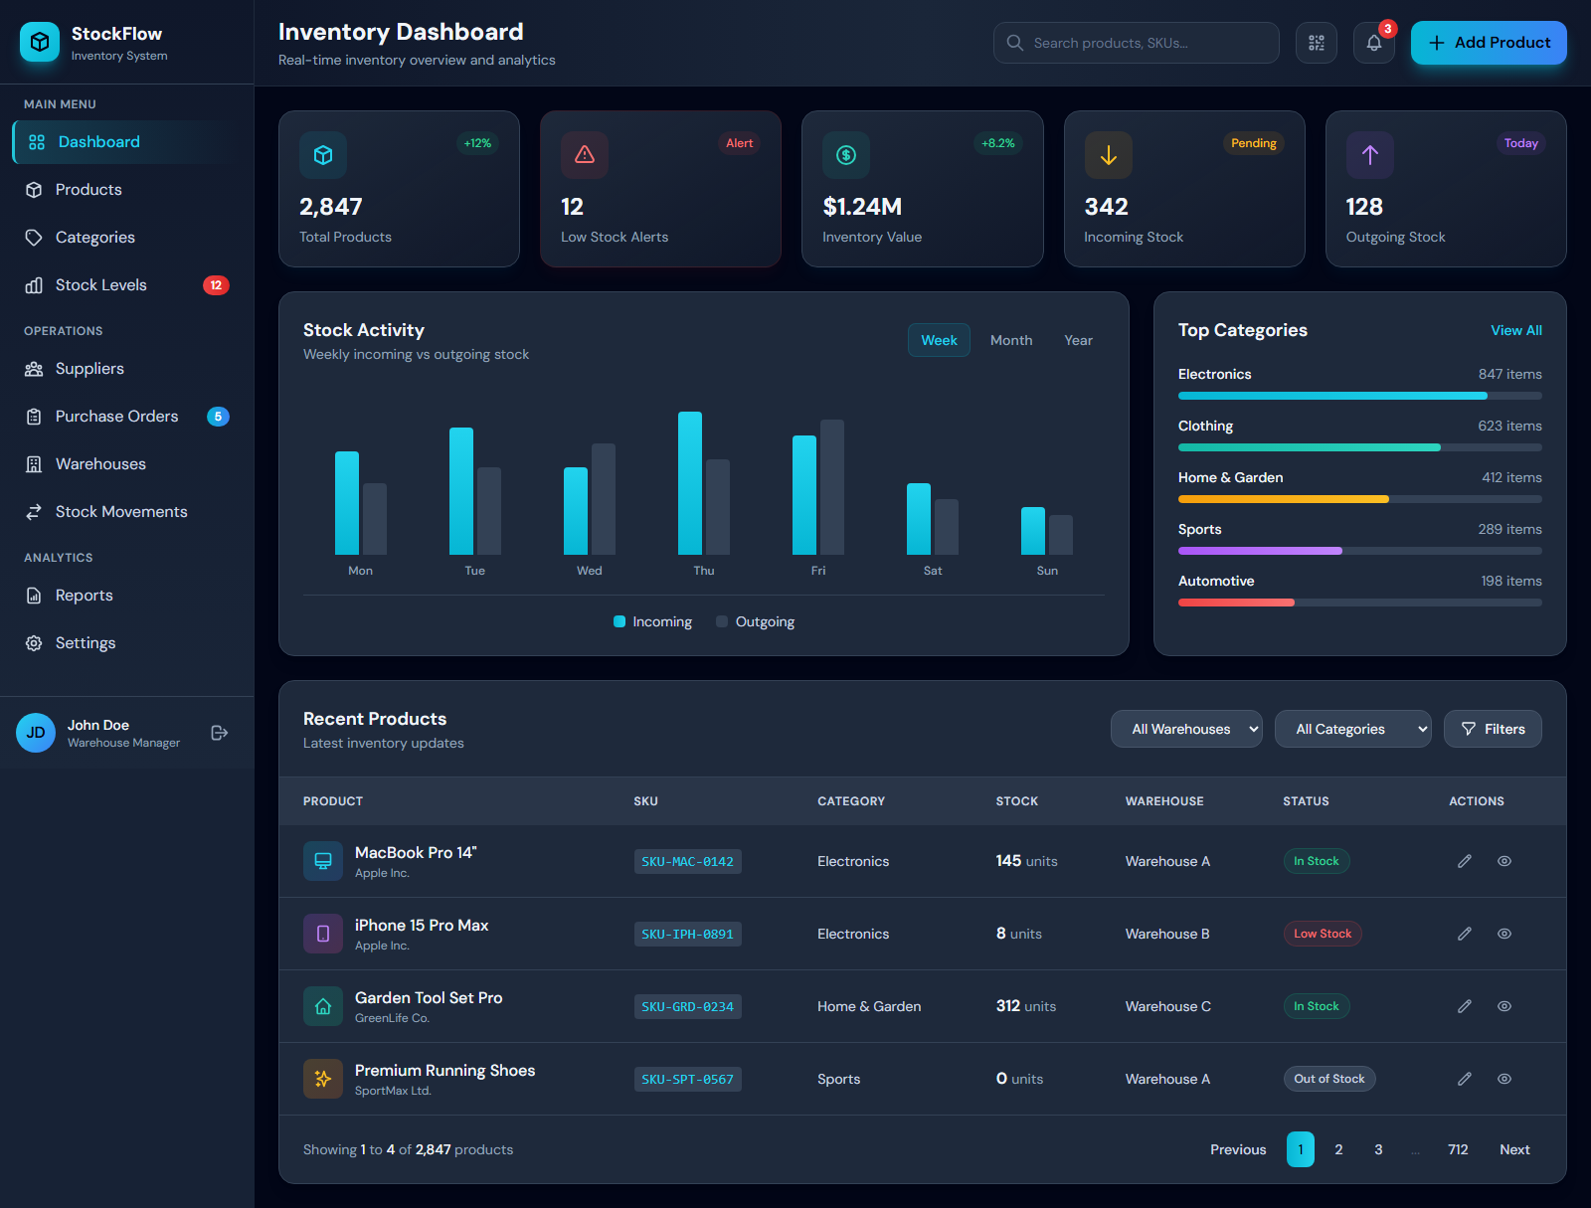Click the Filters funnel icon

coord(1468,729)
